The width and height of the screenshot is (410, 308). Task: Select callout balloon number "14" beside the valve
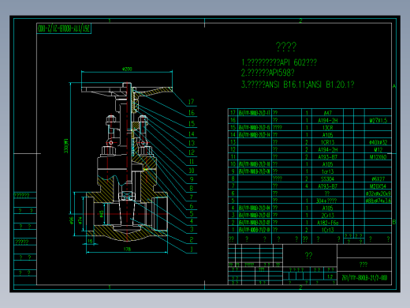pyautogui.click(x=192, y=134)
